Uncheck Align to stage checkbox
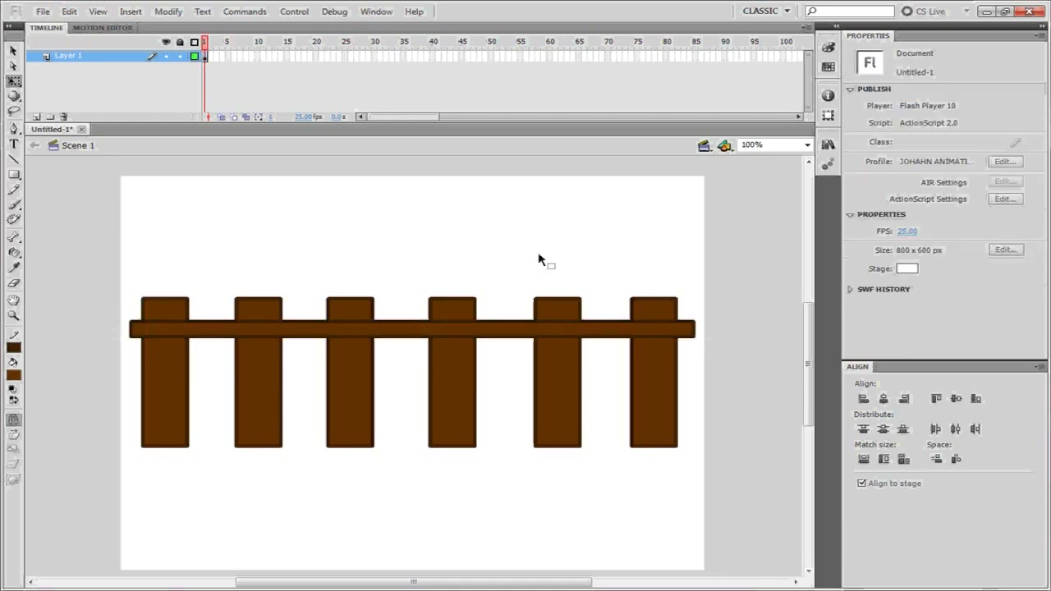 [862, 483]
